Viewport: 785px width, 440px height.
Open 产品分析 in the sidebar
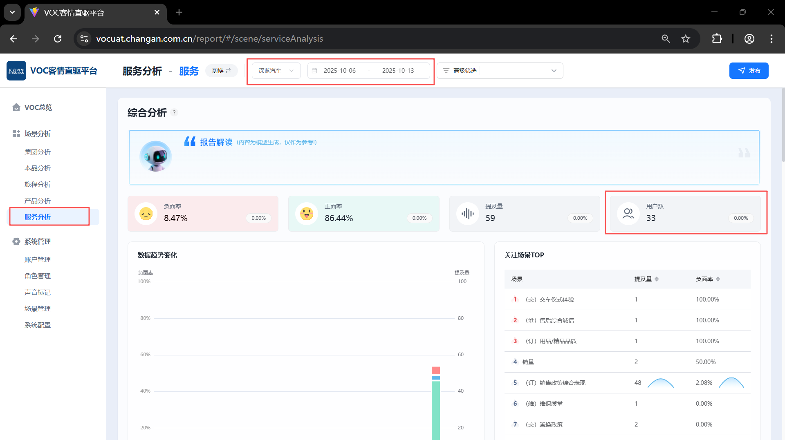tap(38, 201)
